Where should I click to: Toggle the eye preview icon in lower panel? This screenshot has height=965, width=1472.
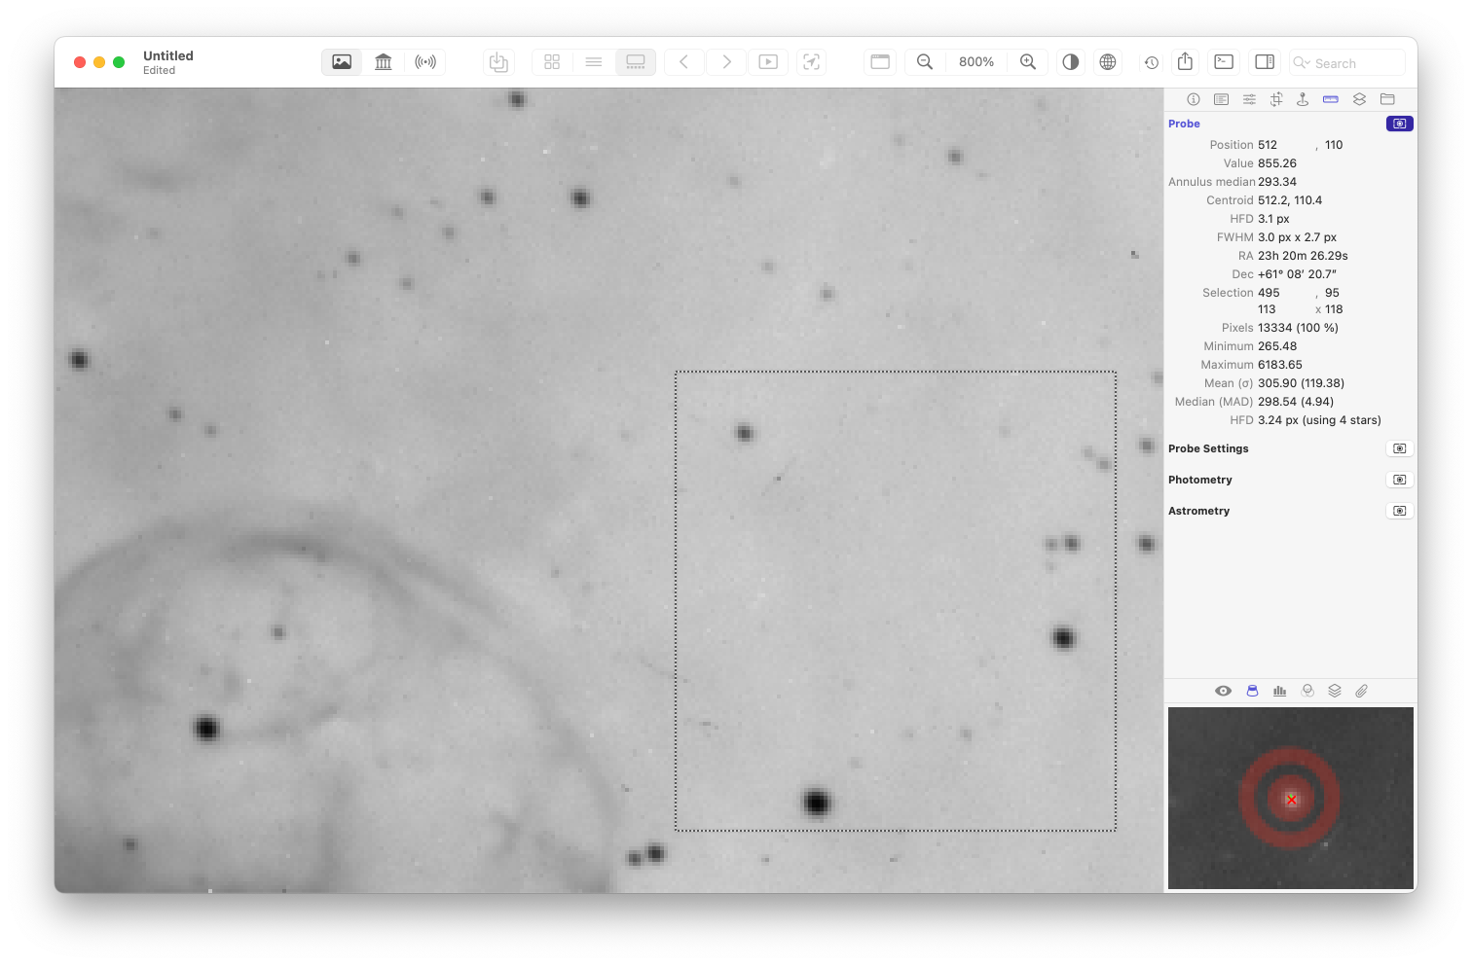pyautogui.click(x=1224, y=691)
